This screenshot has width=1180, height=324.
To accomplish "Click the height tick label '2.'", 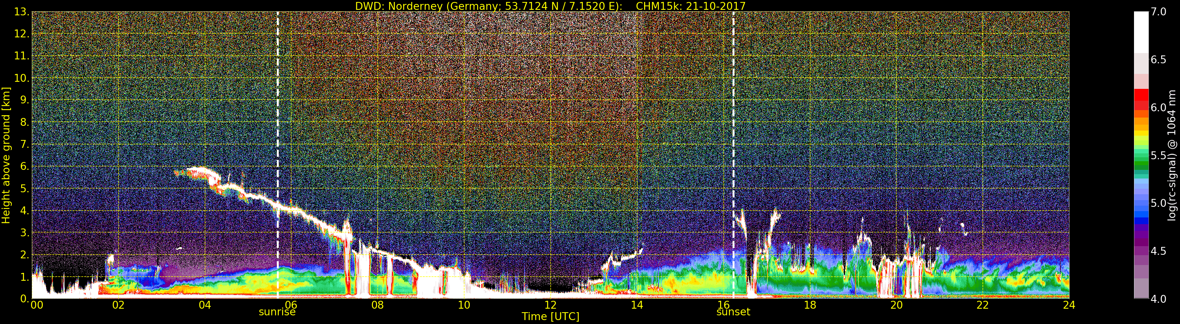I will (25, 254).
